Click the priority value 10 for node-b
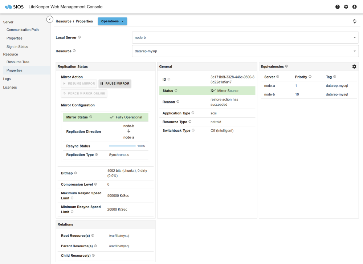 pos(297,94)
